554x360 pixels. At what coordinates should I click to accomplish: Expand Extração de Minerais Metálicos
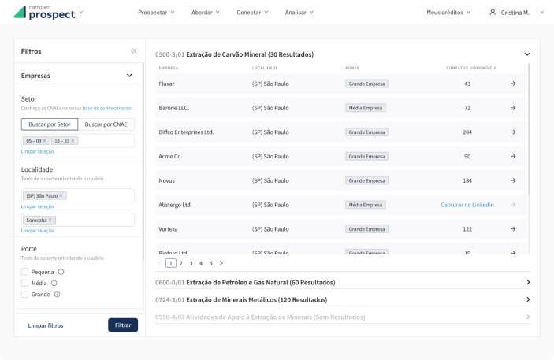528,299
